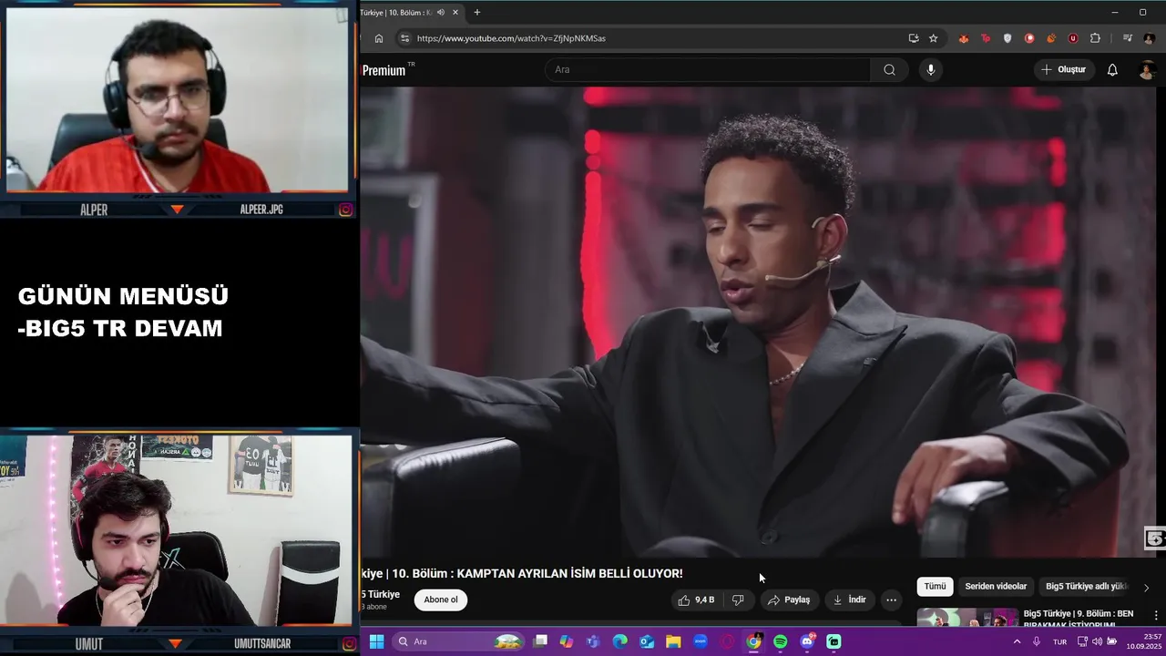Open Outlook from taskbar
This screenshot has height=656, width=1166.
click(647, 641)
